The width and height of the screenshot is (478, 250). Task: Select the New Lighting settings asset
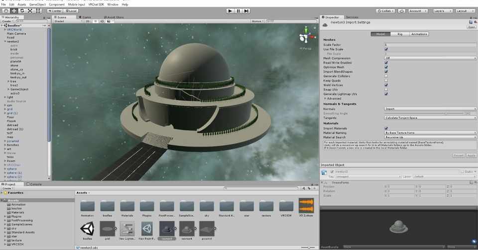pos(127,229)
